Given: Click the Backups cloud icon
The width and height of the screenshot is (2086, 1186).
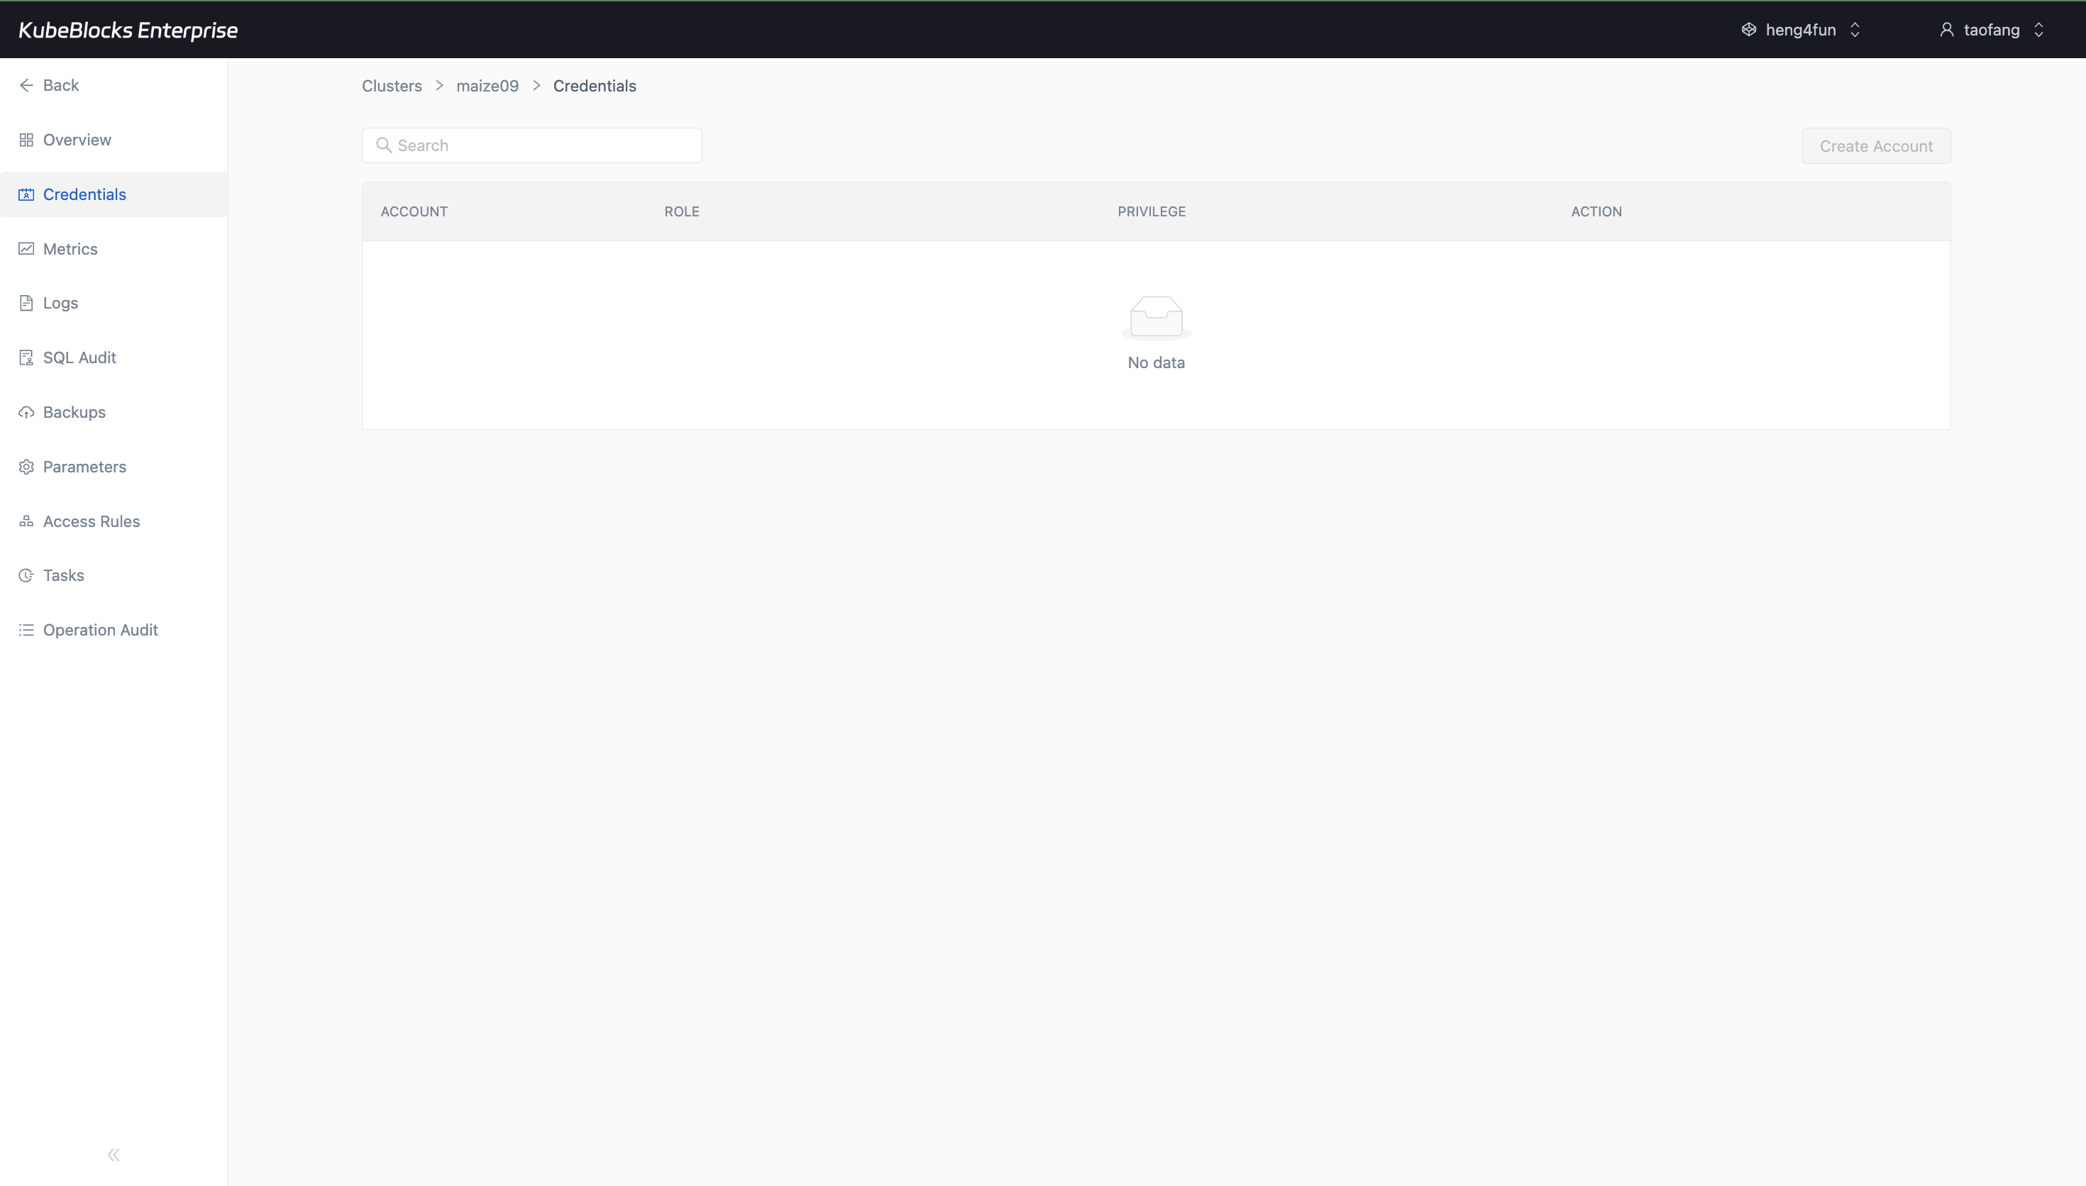Looking at the screenshot, I should 26,412.
